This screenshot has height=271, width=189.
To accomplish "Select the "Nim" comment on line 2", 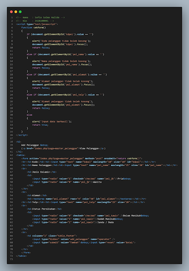I will [35, 21].
